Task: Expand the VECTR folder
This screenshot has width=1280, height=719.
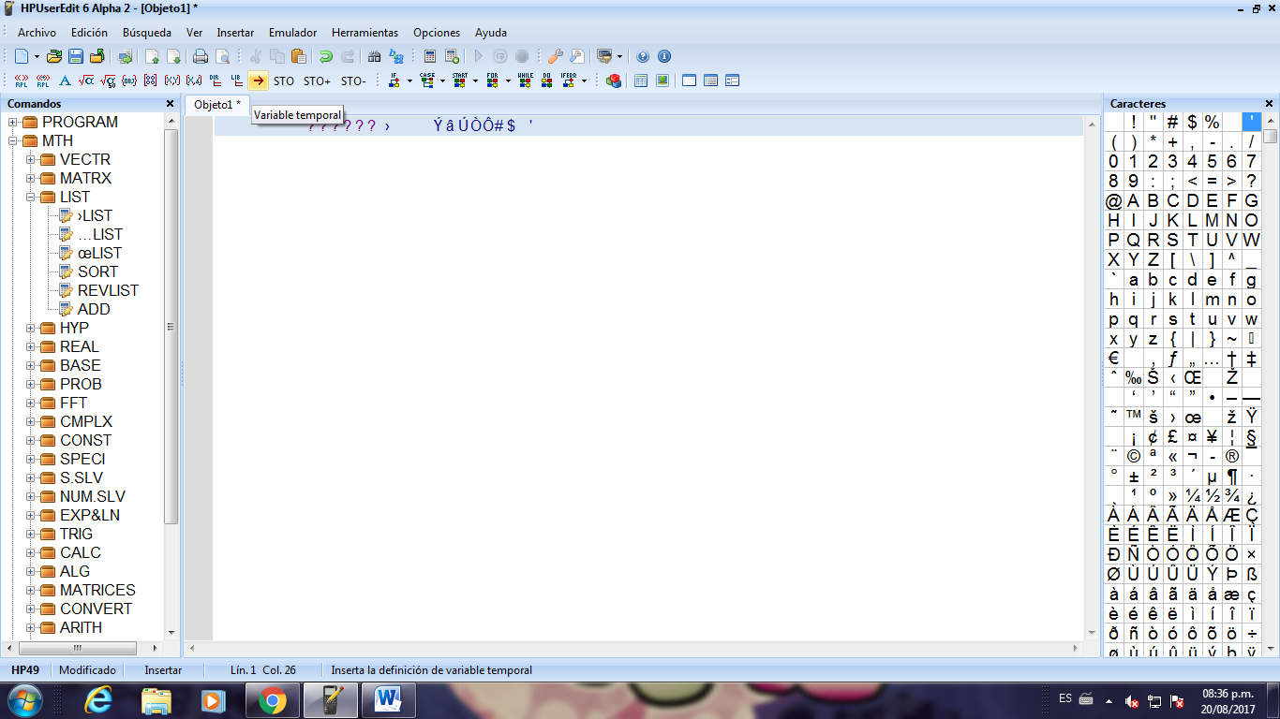Action: tap(31, 160)
